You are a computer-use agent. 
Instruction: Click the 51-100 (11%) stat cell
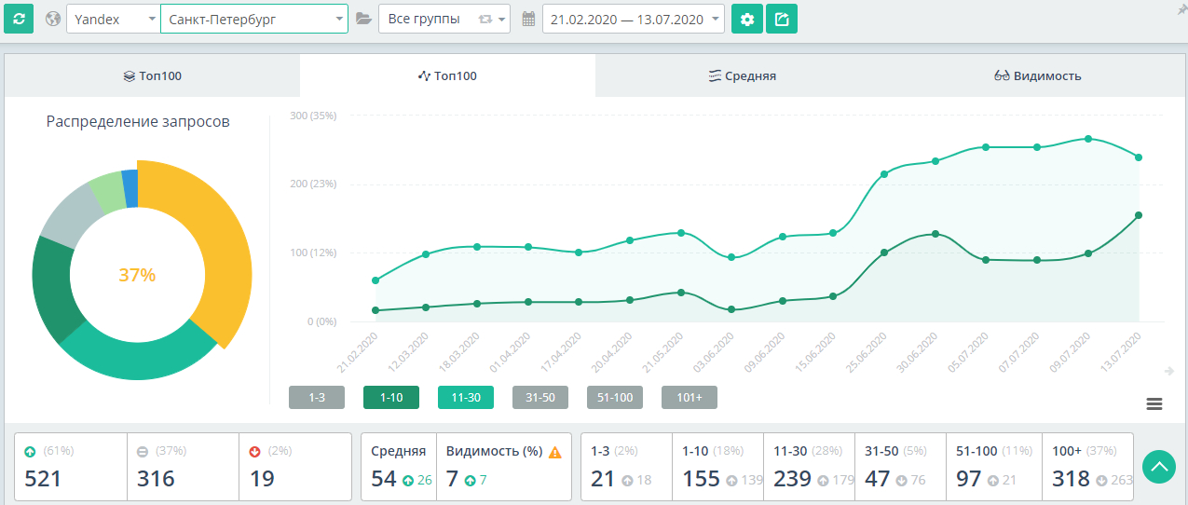click(993, 467)
